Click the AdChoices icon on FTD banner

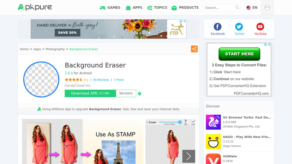pos(181,21)
